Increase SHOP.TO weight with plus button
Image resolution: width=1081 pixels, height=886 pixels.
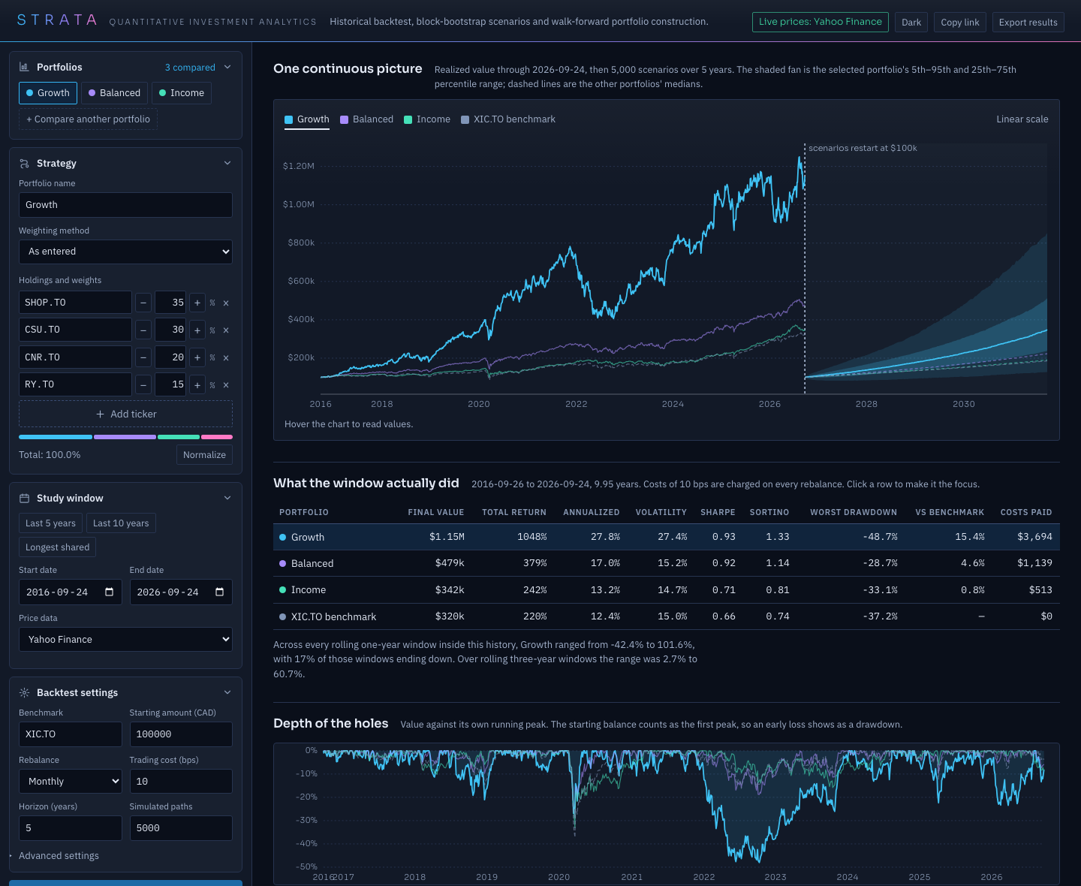(197, 303)
